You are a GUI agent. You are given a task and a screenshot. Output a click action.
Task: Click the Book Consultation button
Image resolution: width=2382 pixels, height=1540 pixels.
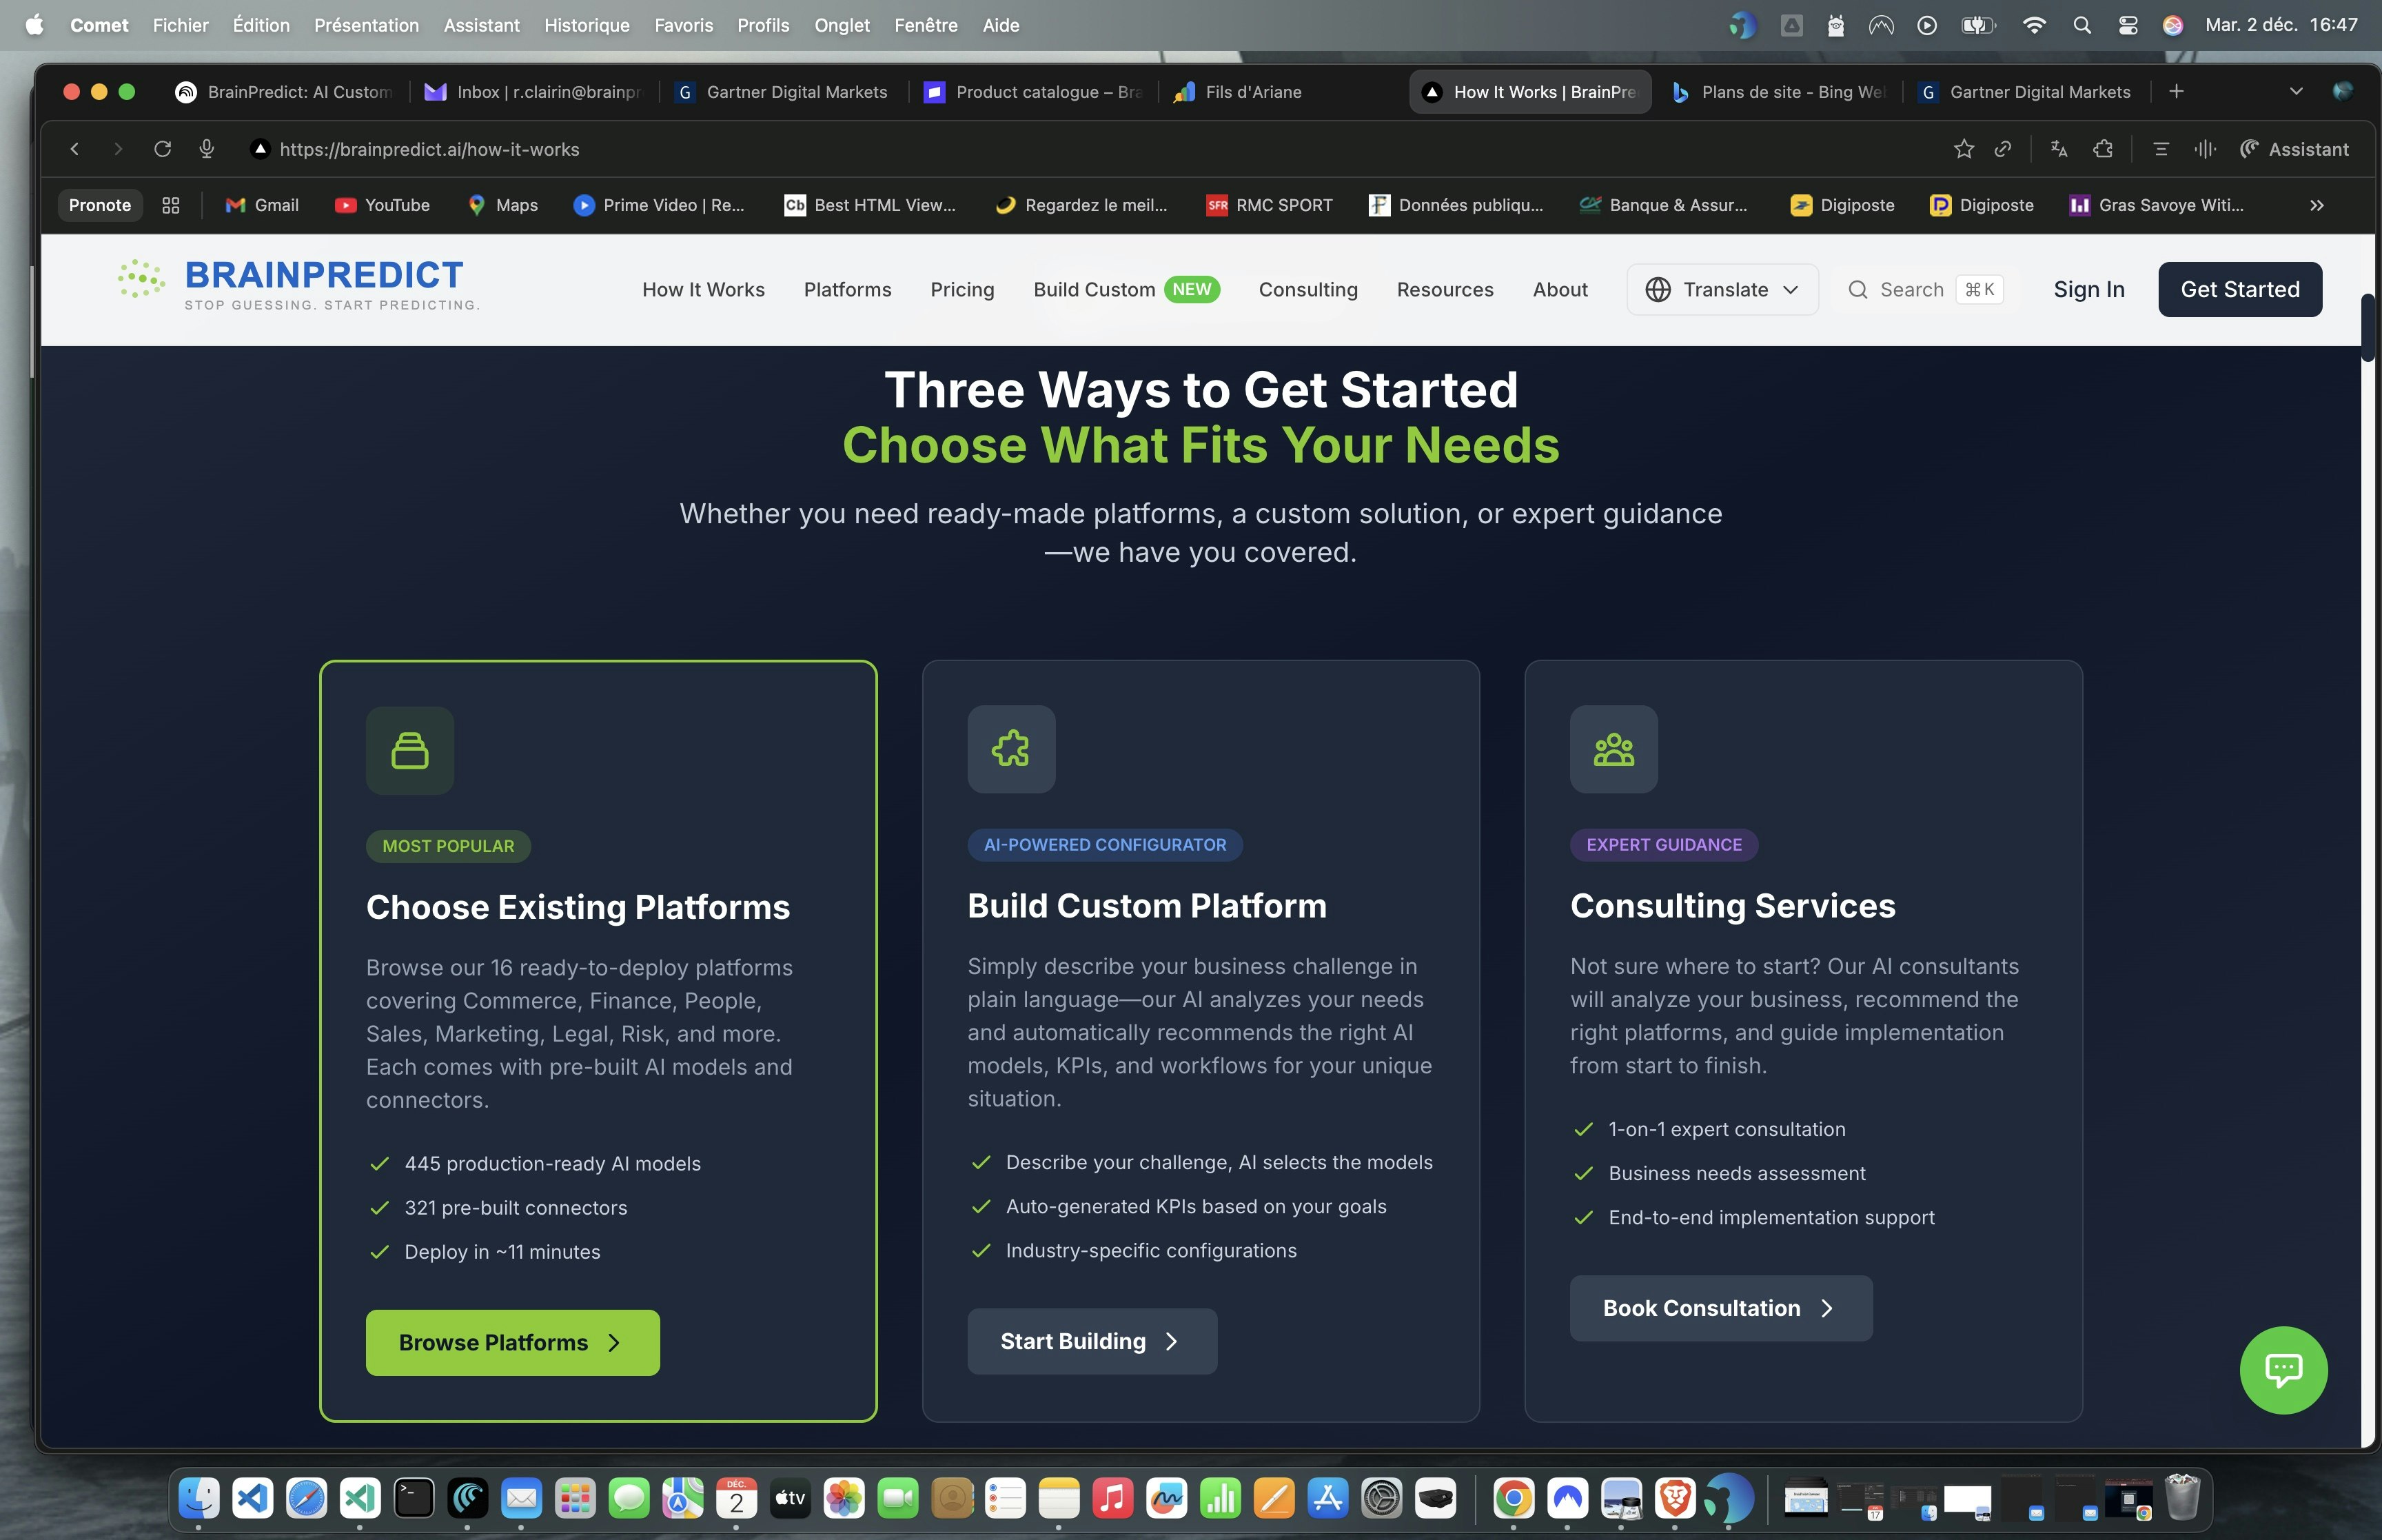1719,1308
